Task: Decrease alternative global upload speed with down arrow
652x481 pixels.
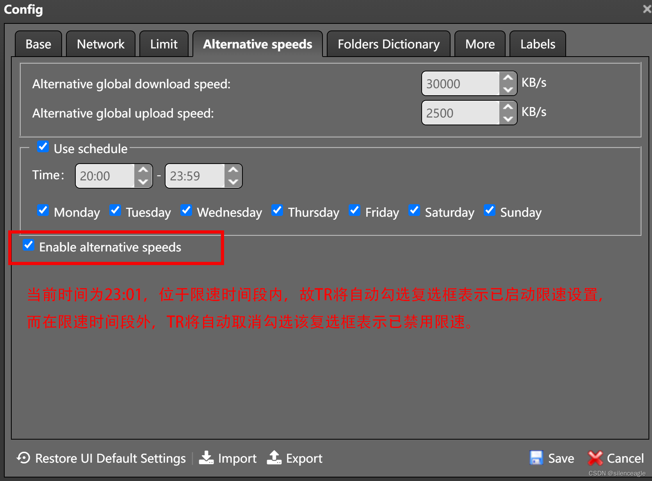Action: [508, 119]
